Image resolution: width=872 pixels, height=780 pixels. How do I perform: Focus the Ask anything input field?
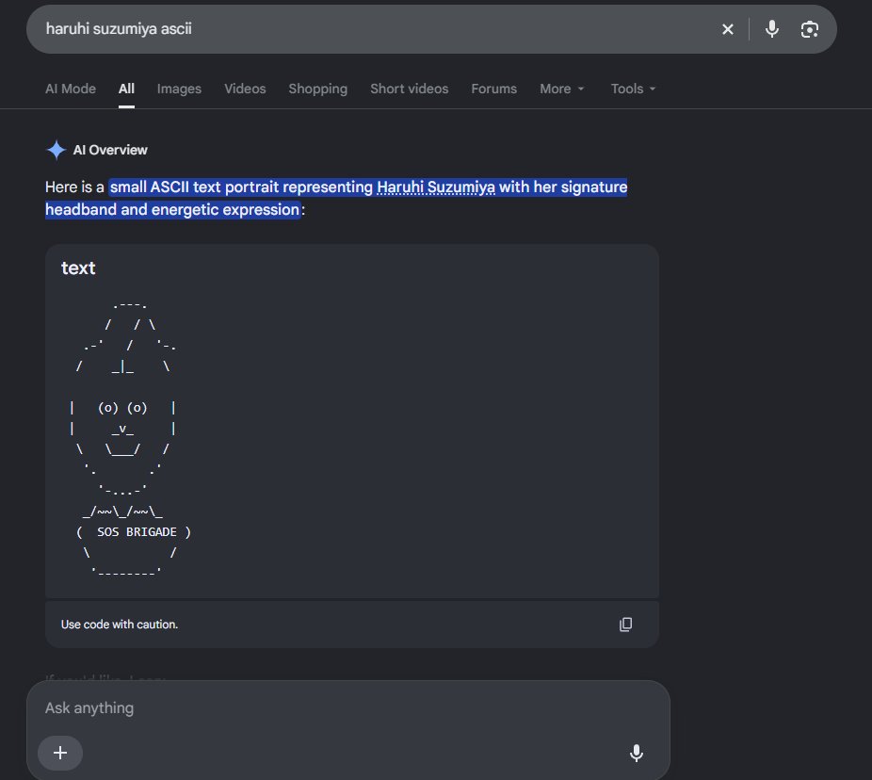pyautogui.click(x=348, y=707)
